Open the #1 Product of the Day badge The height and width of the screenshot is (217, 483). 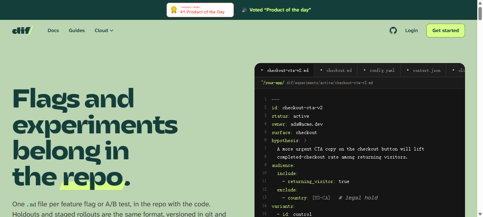pos(200,10)
